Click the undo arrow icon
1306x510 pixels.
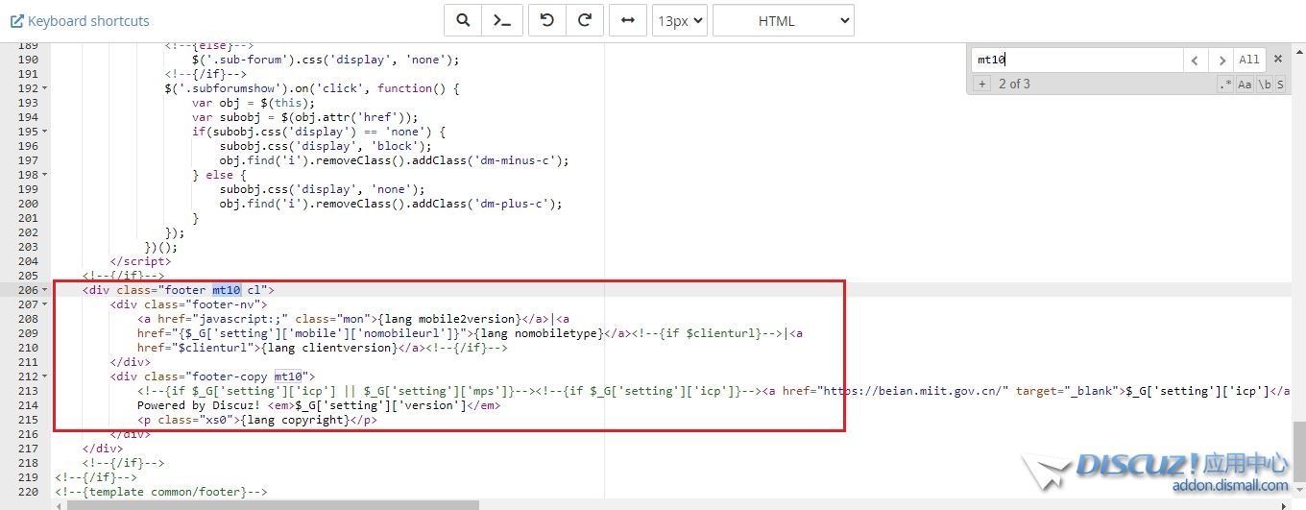547,20
